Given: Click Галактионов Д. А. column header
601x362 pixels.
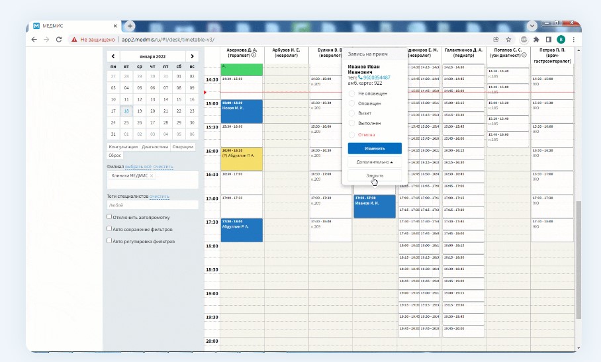Looking at the screenshot, I should click(x=463, y=52).
